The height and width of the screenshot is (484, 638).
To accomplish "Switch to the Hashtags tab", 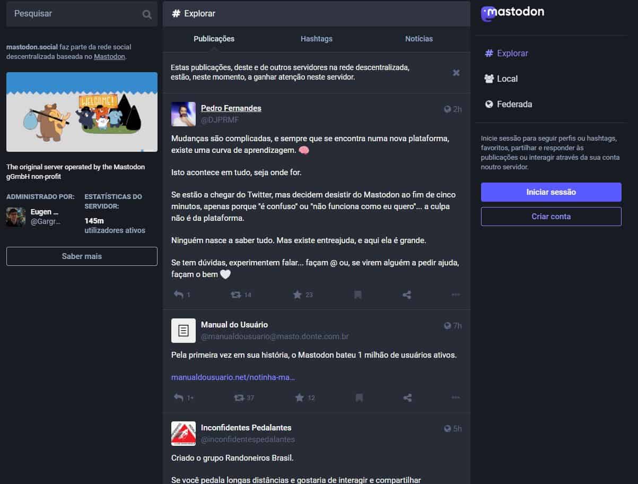I will [x=316, y=39].
